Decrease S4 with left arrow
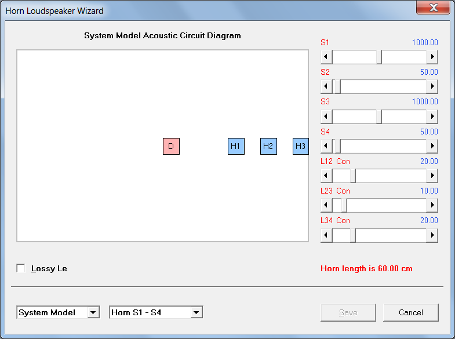Image resolution: width=455 pixels, height=339 pixels. pyautogui.click(x=326, y=146)
